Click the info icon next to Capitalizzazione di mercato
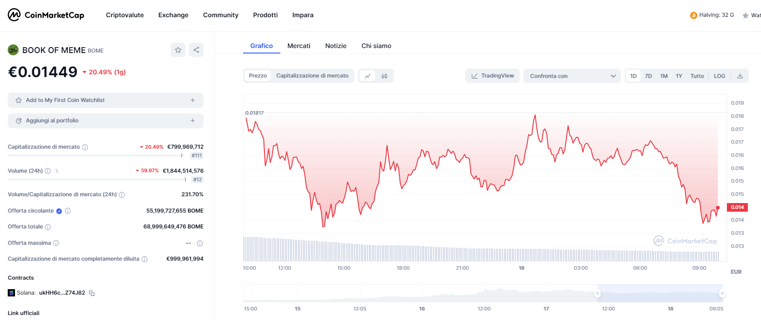Image resolution: width=761 pixels, height=320 pixels. 85,147
